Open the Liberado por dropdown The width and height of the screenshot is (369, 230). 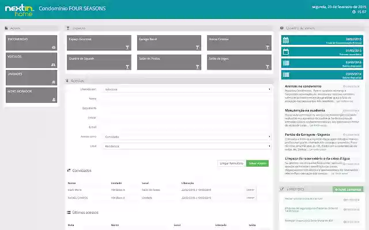(187, 90)
